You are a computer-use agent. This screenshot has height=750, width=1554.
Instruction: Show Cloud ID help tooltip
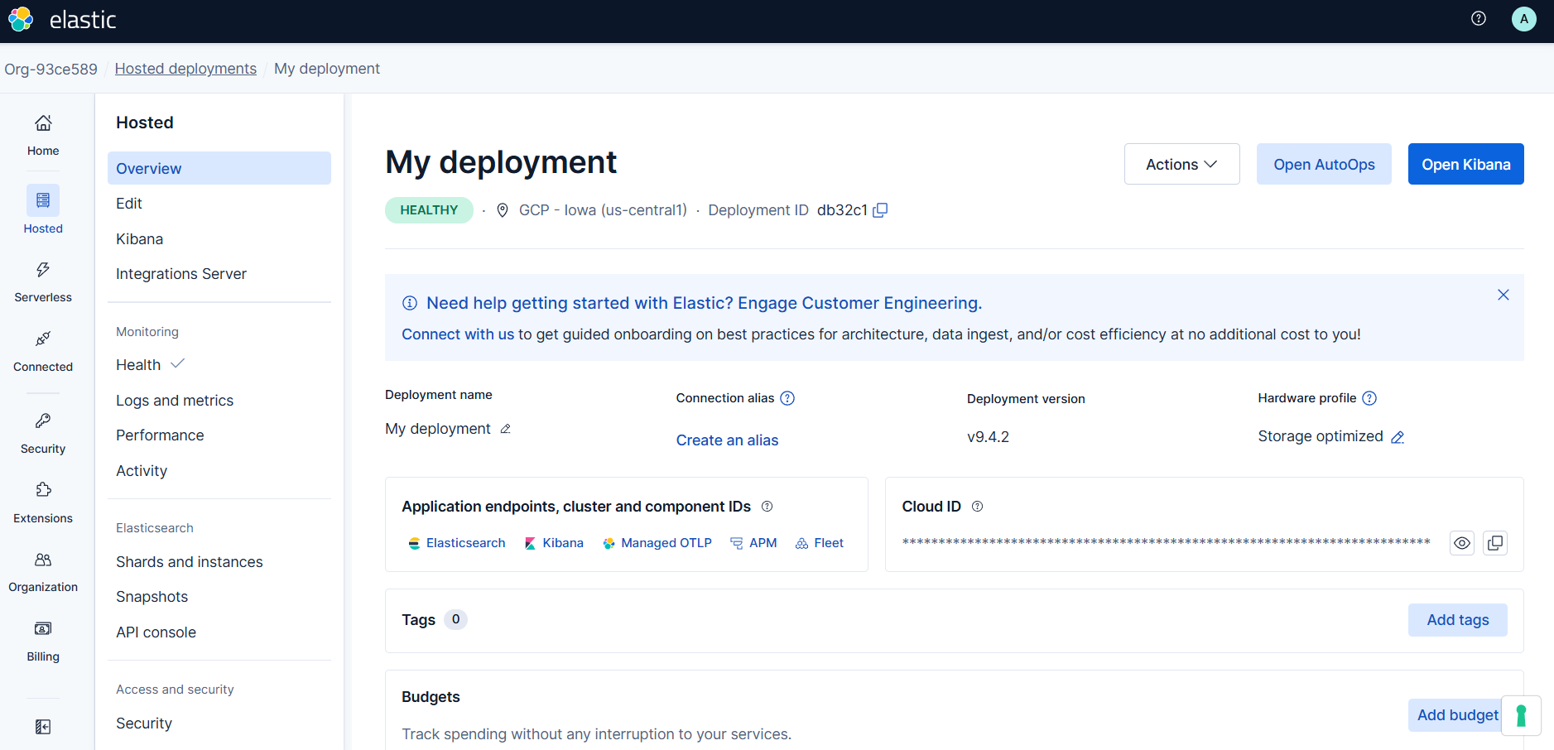[977, 507]
